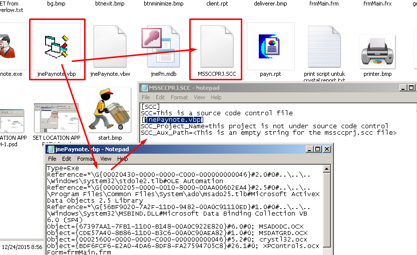Open View menu in MSSCCPRJ.SCC Notepad
Viewport: 417px width, 255px height.
coord(199,97)
